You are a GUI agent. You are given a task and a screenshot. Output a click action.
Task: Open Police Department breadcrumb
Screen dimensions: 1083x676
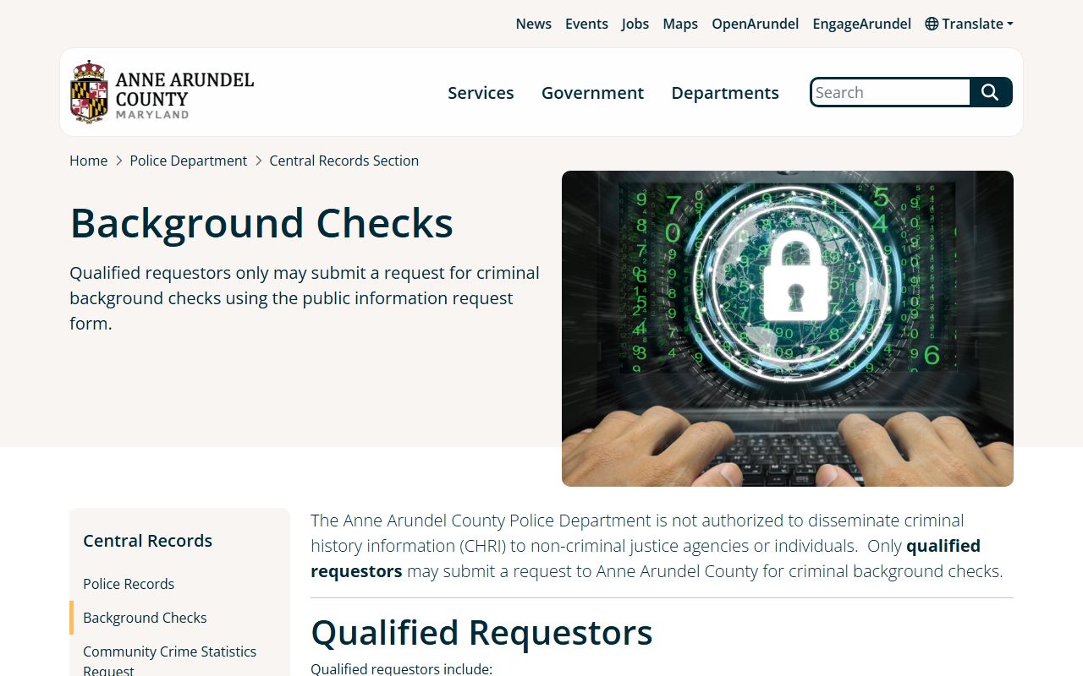pos(189,161)
